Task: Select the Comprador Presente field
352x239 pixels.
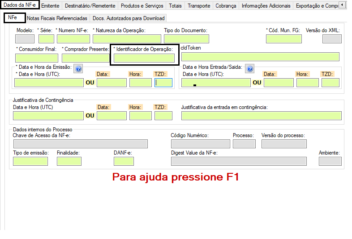Action: [86, 58]
